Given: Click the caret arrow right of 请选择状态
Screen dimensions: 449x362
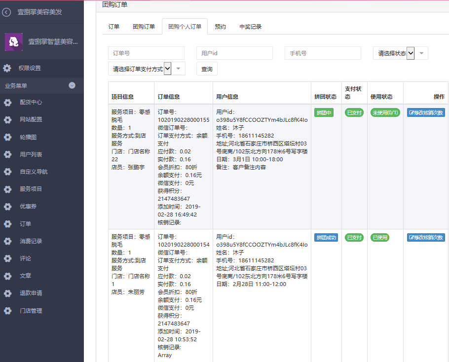Looking at the screenshot, I should click(421, 53).
